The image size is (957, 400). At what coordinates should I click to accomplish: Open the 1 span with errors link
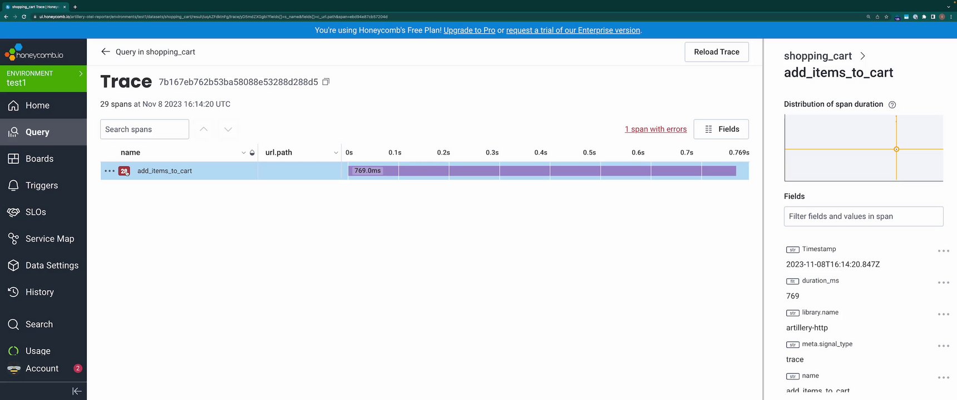(655, 129)
